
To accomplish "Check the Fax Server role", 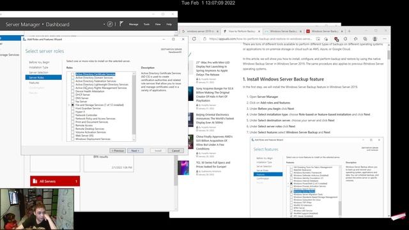I will point(72,102).
